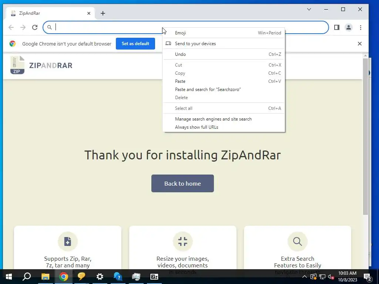Close the ZipAndRar tab
The image size is (379, 284).
tap(89, 13)
